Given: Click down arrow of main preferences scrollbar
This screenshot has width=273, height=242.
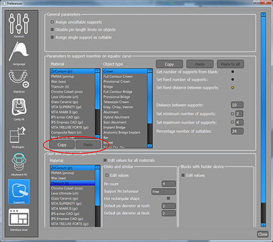Looking at the screenshot, I should 263,224.
